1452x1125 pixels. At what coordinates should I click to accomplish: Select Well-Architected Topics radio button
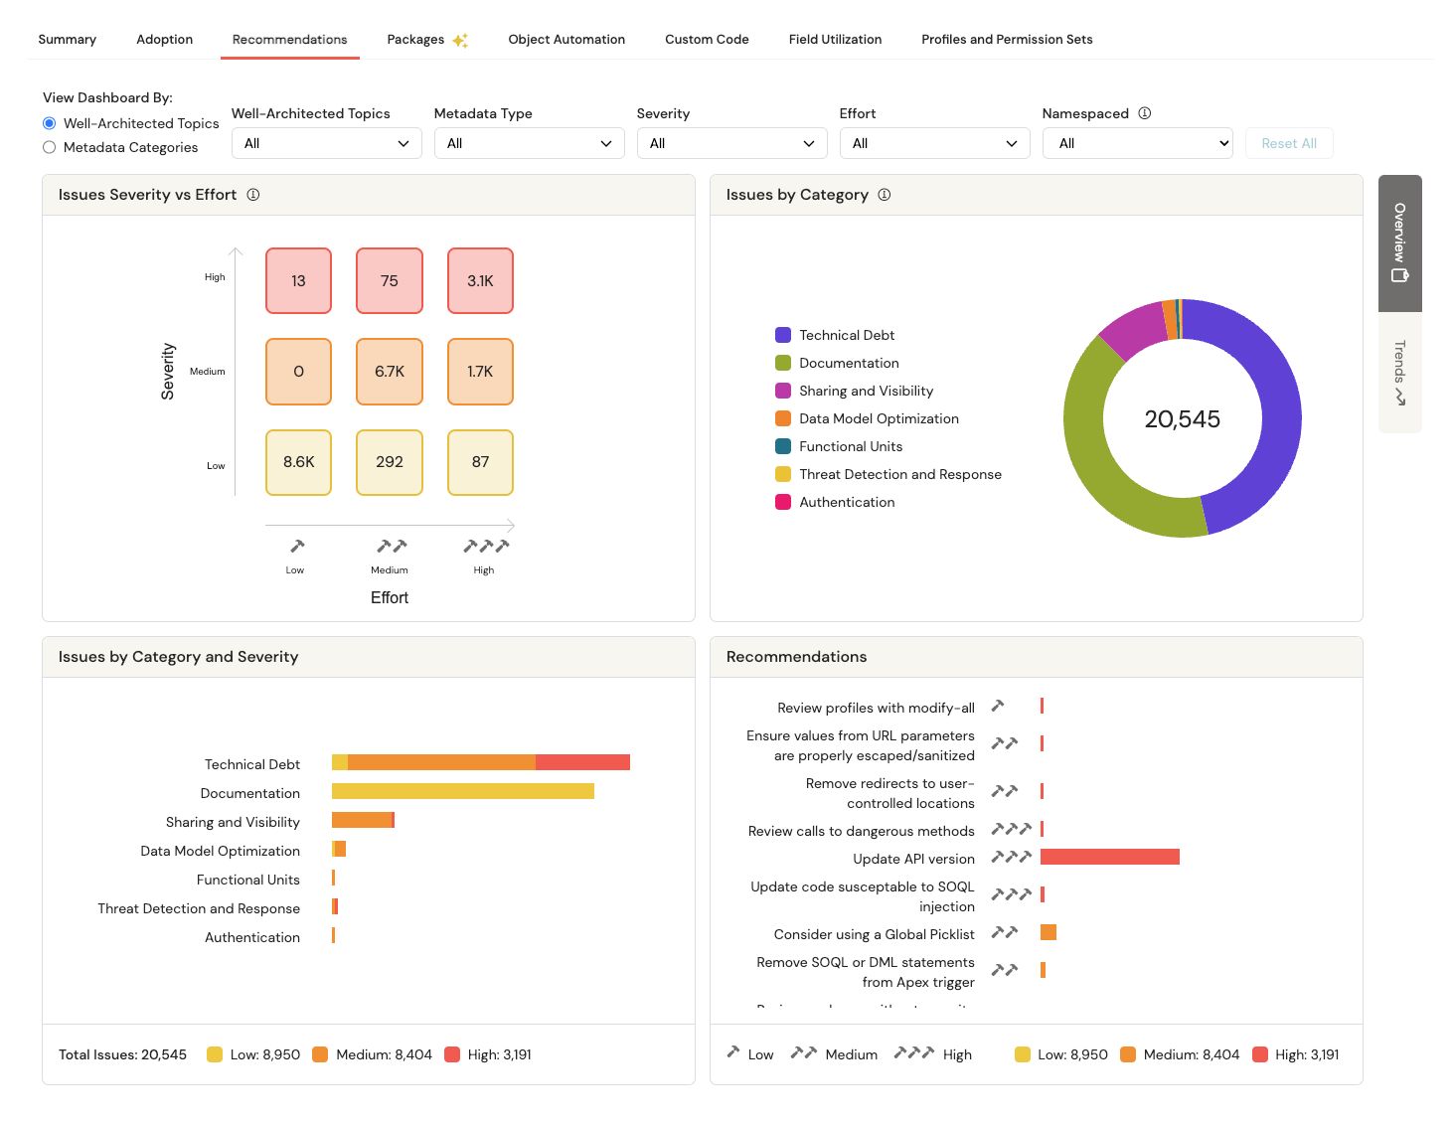(50, 123)
